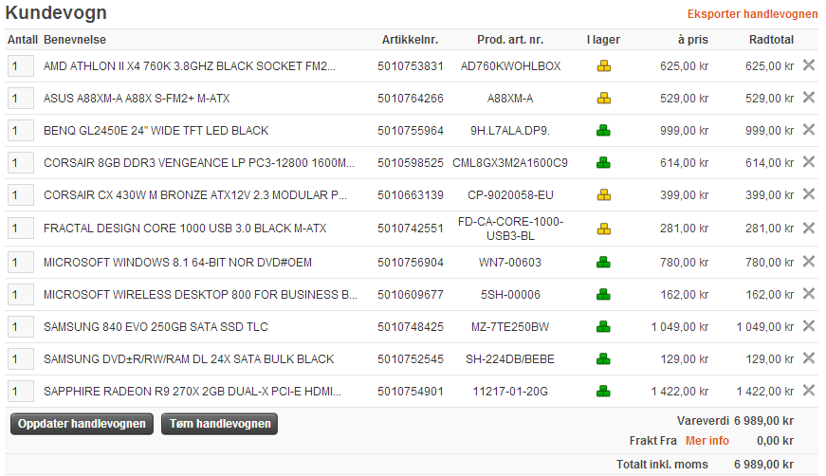The image size is (826, 476).
Task: Click article number 5010753831
Action: pyautogui.click(x=411, y=66)
